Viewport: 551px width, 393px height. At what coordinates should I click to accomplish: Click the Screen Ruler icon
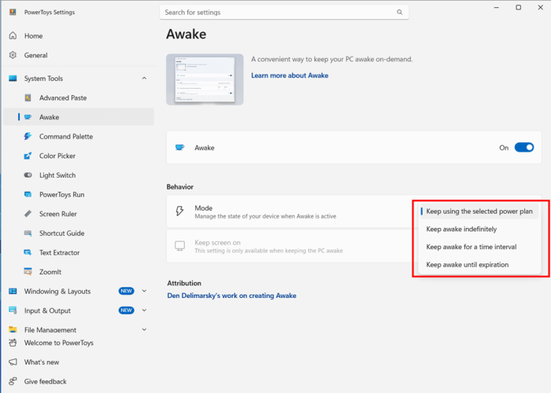[28, 214]
